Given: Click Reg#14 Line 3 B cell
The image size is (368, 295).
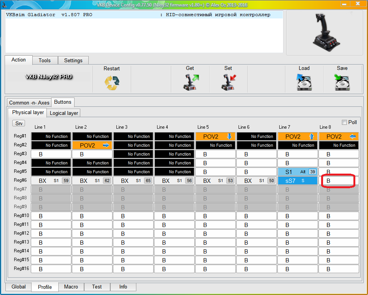Looking at the screenshot, I should [x=133, y=251].
